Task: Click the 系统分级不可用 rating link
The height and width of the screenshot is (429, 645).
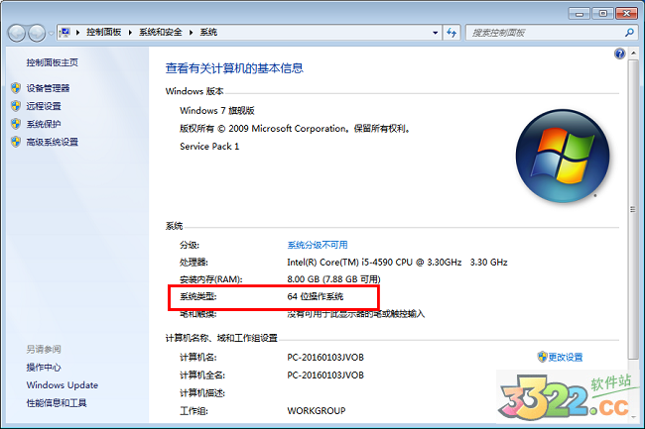Action: pos(318,245)
